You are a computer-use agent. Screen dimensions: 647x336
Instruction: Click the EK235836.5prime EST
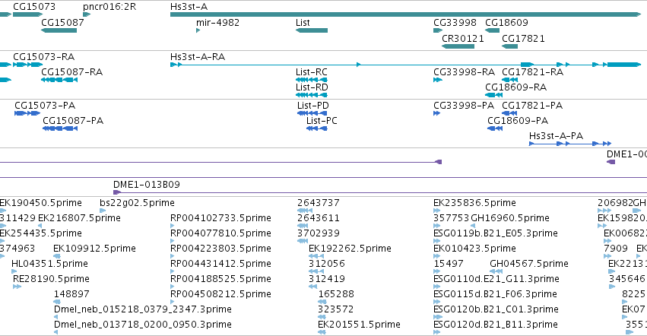point(437,211)
